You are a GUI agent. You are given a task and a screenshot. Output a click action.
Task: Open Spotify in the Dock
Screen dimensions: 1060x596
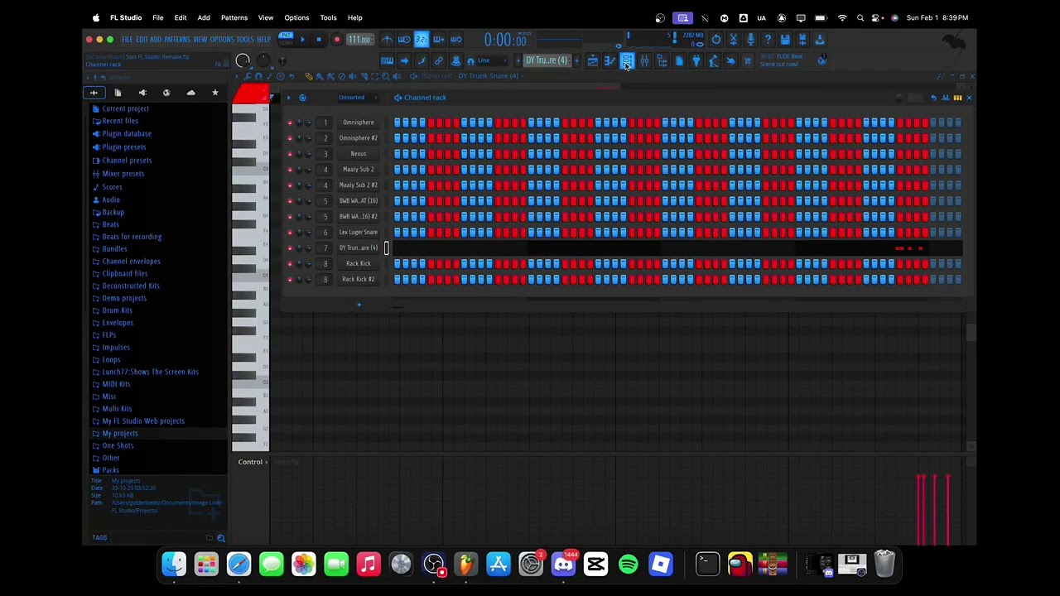coord(629,565)
